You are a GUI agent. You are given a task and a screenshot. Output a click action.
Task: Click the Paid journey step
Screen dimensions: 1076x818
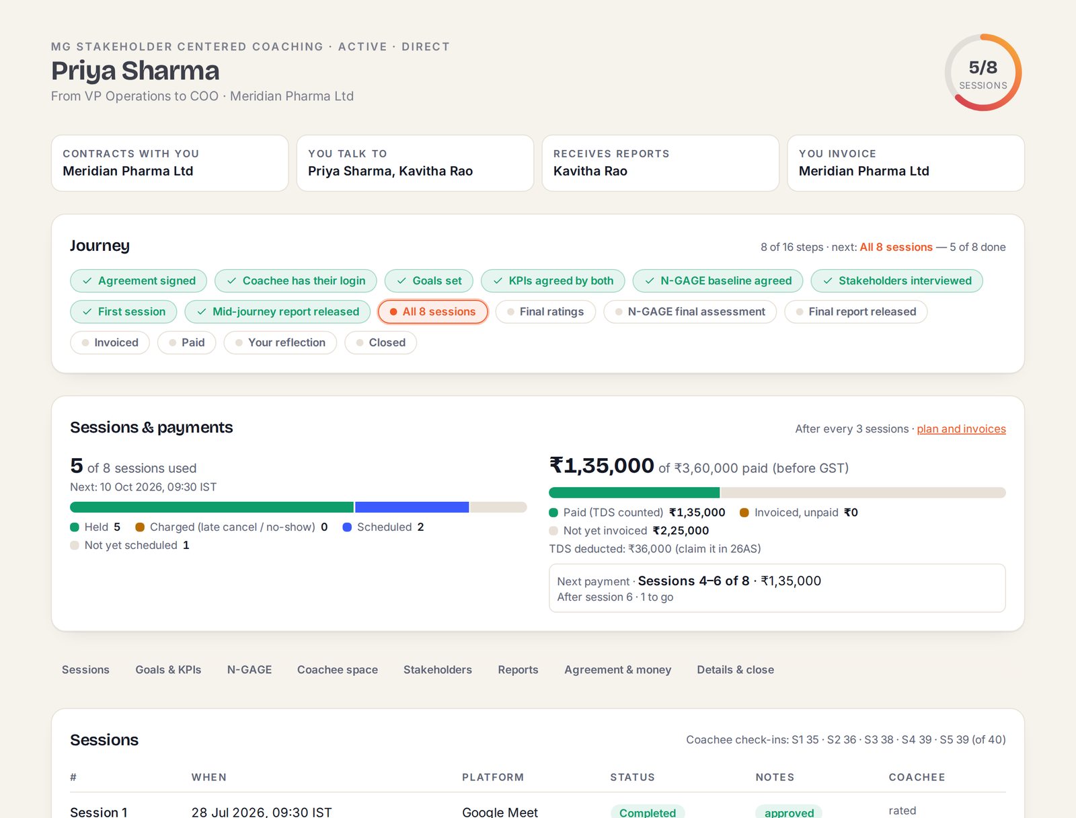pos(186,342)
